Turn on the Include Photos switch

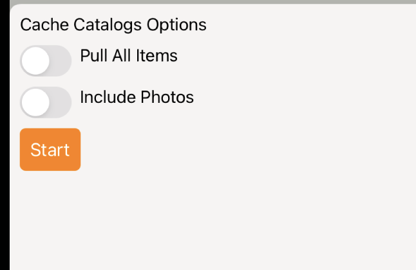(x=46, y=102)
